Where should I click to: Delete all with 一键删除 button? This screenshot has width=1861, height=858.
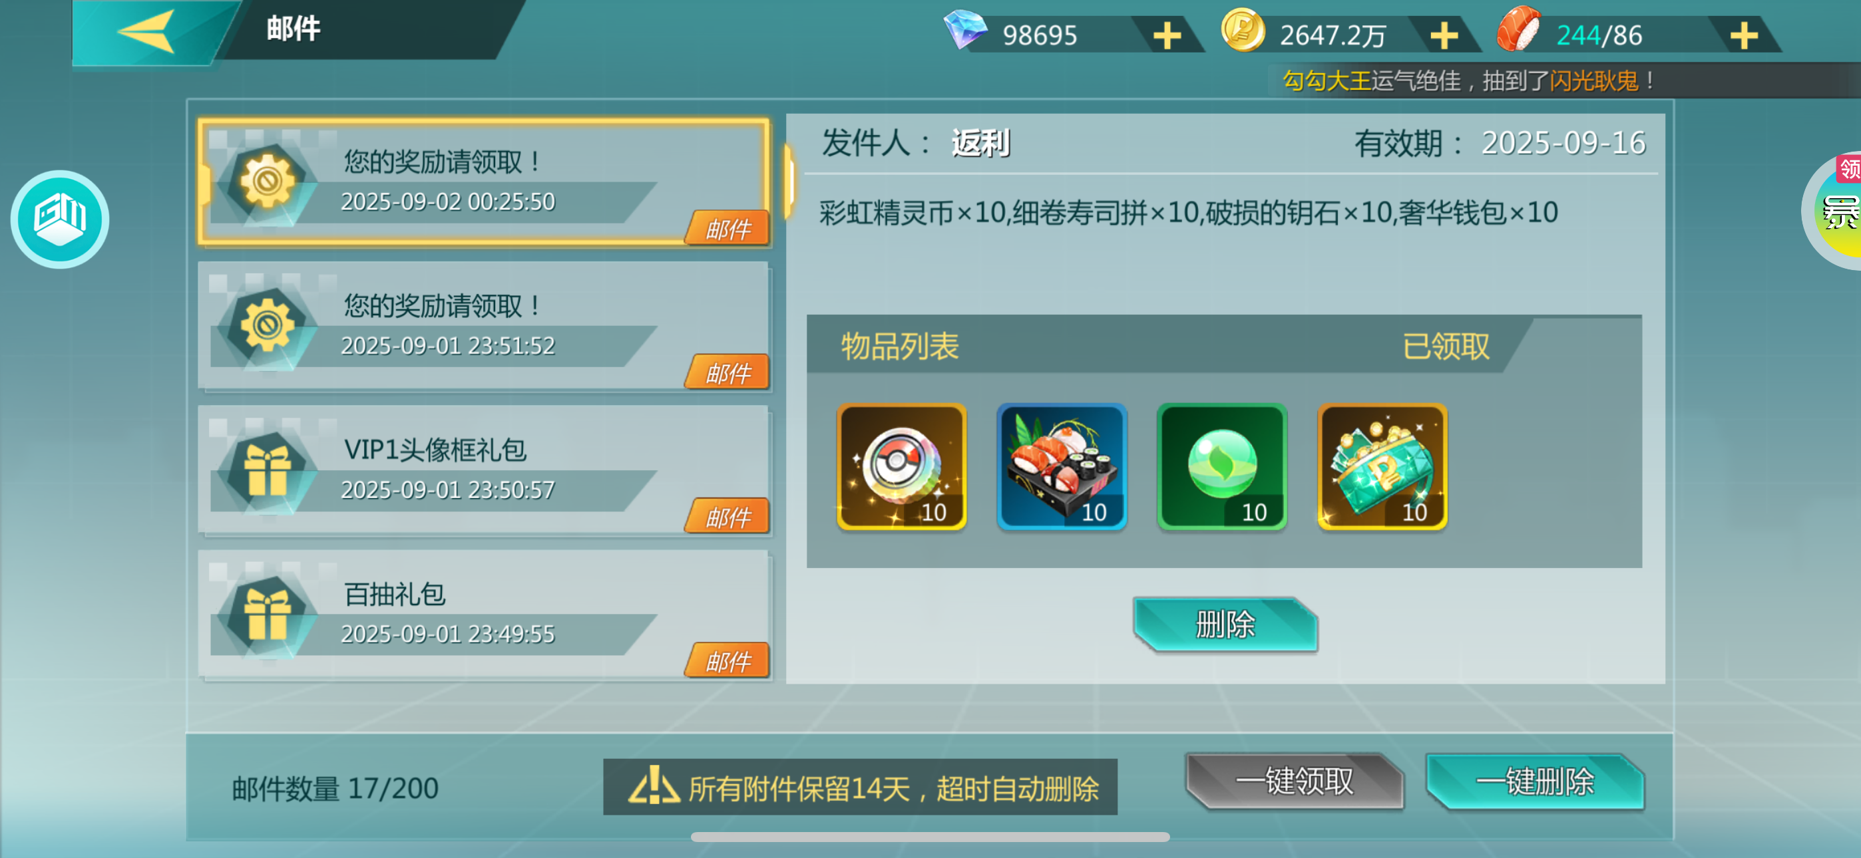[x=1535, y=781]
